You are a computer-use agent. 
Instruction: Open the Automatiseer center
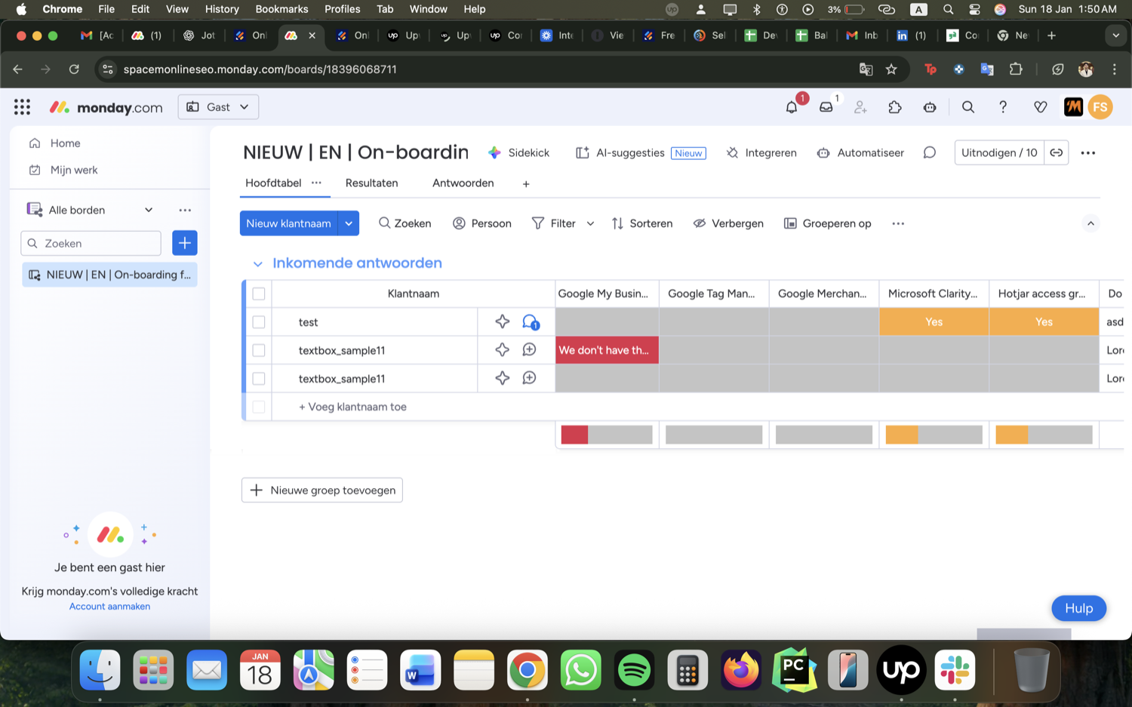(860, 152)
